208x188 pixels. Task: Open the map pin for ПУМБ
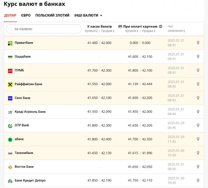coord(198,70)
